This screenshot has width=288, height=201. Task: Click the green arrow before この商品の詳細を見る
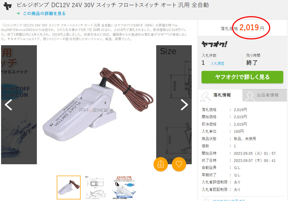pyautogui.click(x=18, y=13)
